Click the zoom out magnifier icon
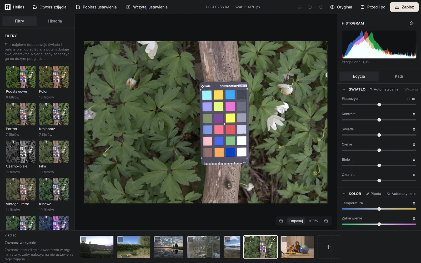Image resolution: width=421 pixels, height=263 pixels. tap(281, 221)
